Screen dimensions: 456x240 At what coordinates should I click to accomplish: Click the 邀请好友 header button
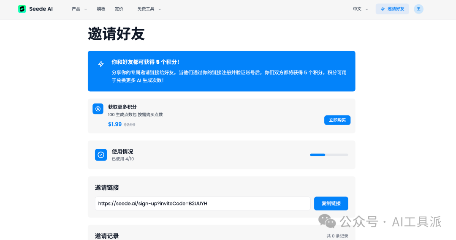coord(392,9)
